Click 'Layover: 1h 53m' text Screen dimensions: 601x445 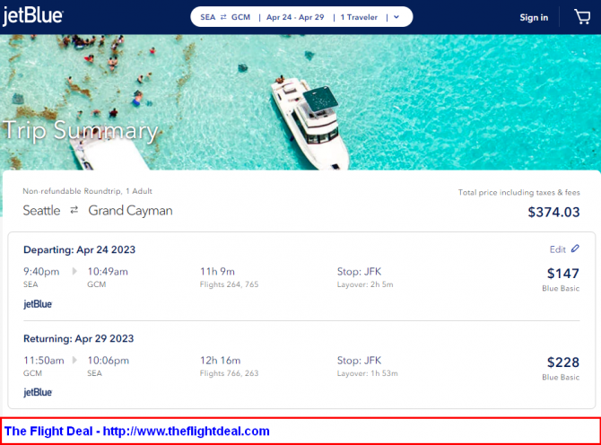(367, 373)
